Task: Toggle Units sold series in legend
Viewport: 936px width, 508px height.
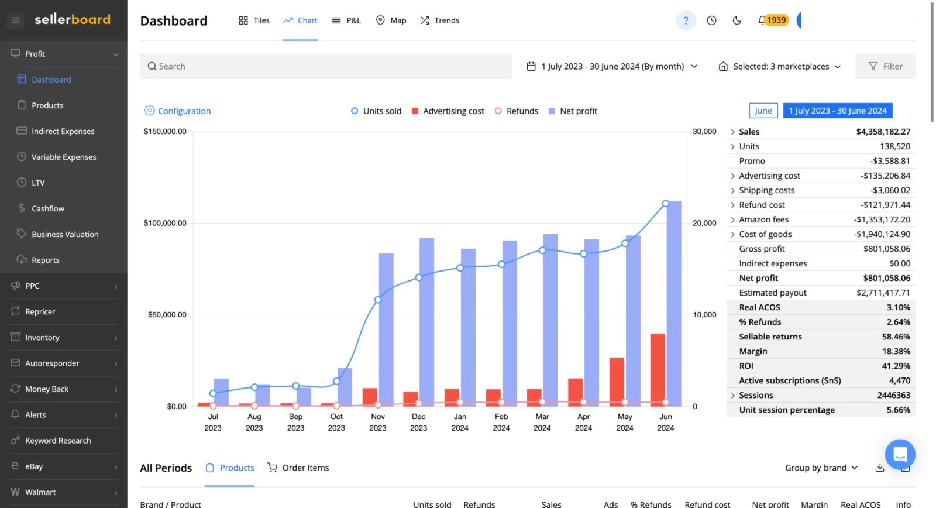Action: point(376,111)
